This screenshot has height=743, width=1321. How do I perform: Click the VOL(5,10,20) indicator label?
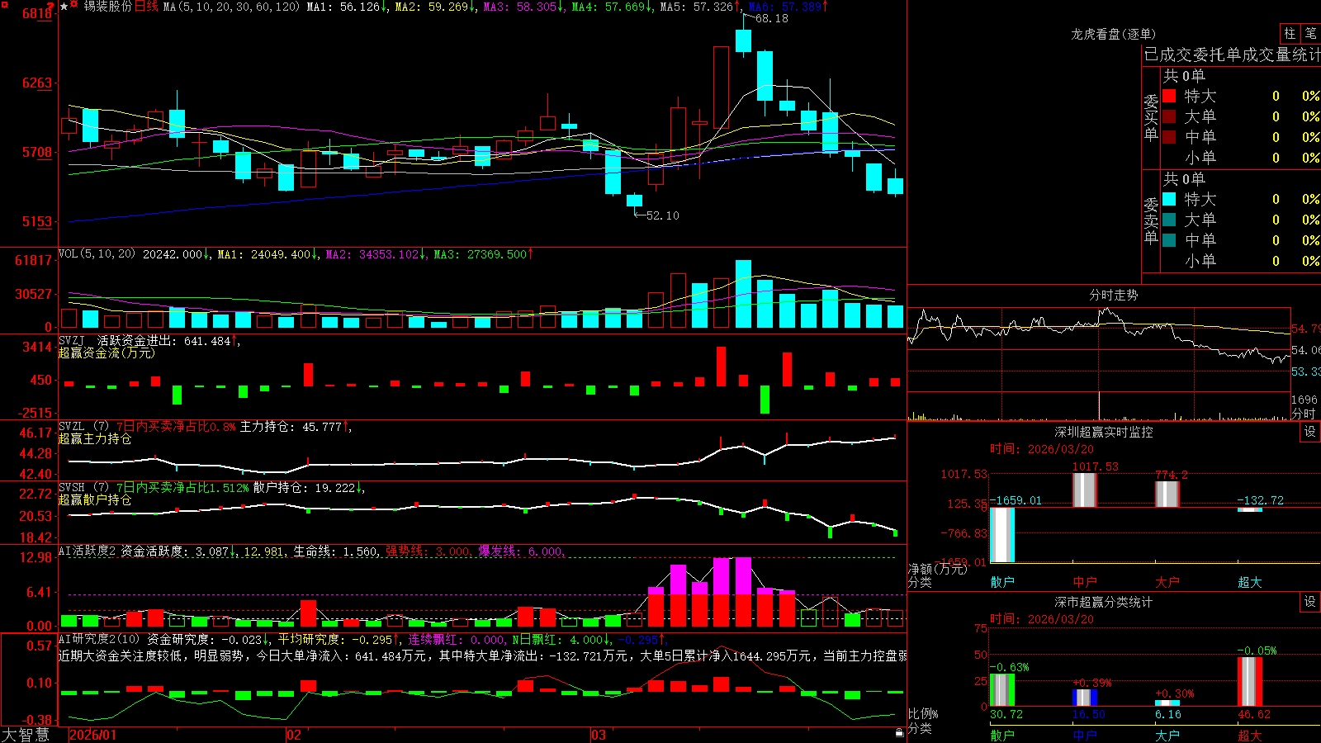[97, 254]
